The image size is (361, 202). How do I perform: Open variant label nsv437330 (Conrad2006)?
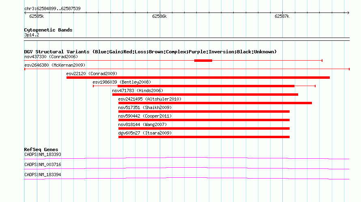click(51, 57)
